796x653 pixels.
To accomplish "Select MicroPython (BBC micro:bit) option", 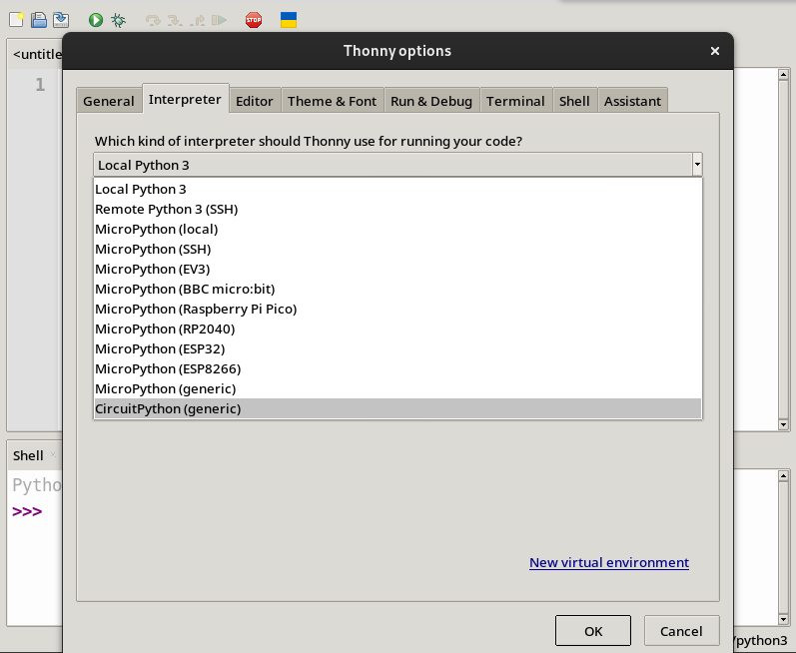I will [x=398, y=289].
